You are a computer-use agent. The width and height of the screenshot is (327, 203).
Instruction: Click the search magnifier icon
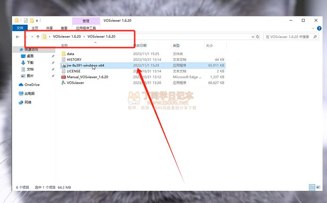pyautogui.click(x=315, y=37)
